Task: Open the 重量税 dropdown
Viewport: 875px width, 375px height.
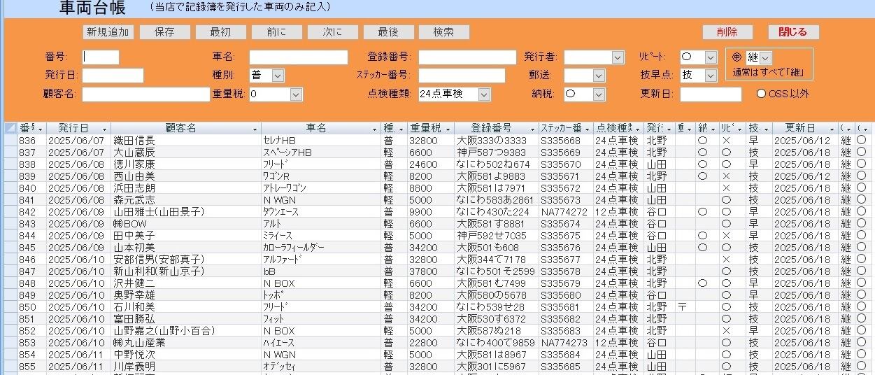Action: [x=296, y=94]
